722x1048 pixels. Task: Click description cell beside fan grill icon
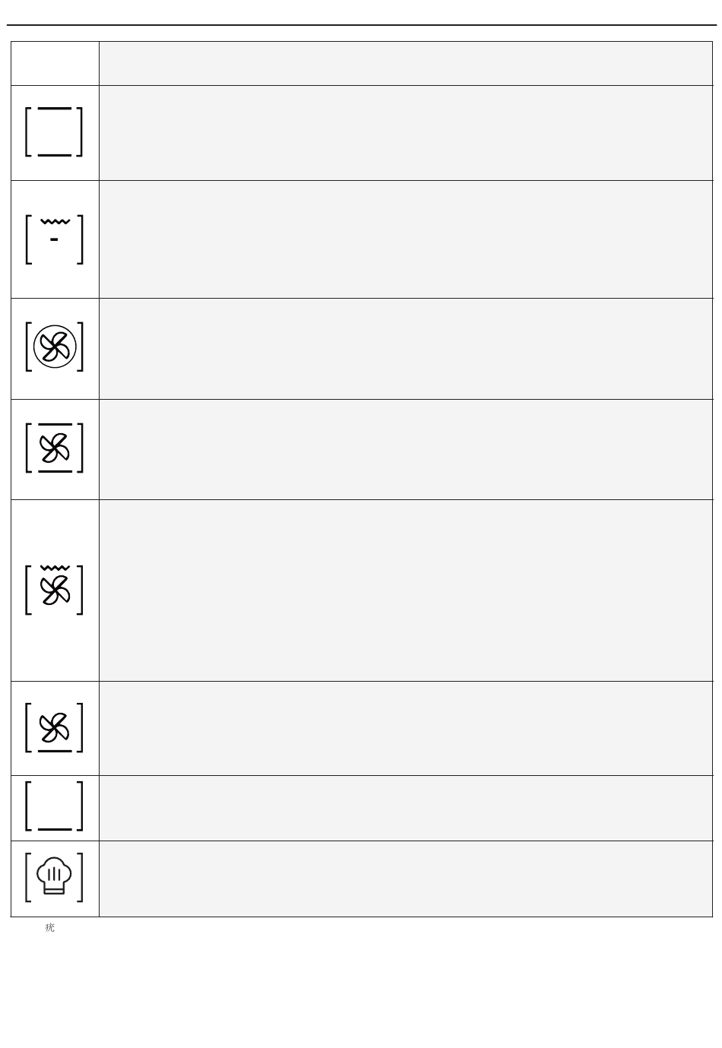tap(405, 590)
